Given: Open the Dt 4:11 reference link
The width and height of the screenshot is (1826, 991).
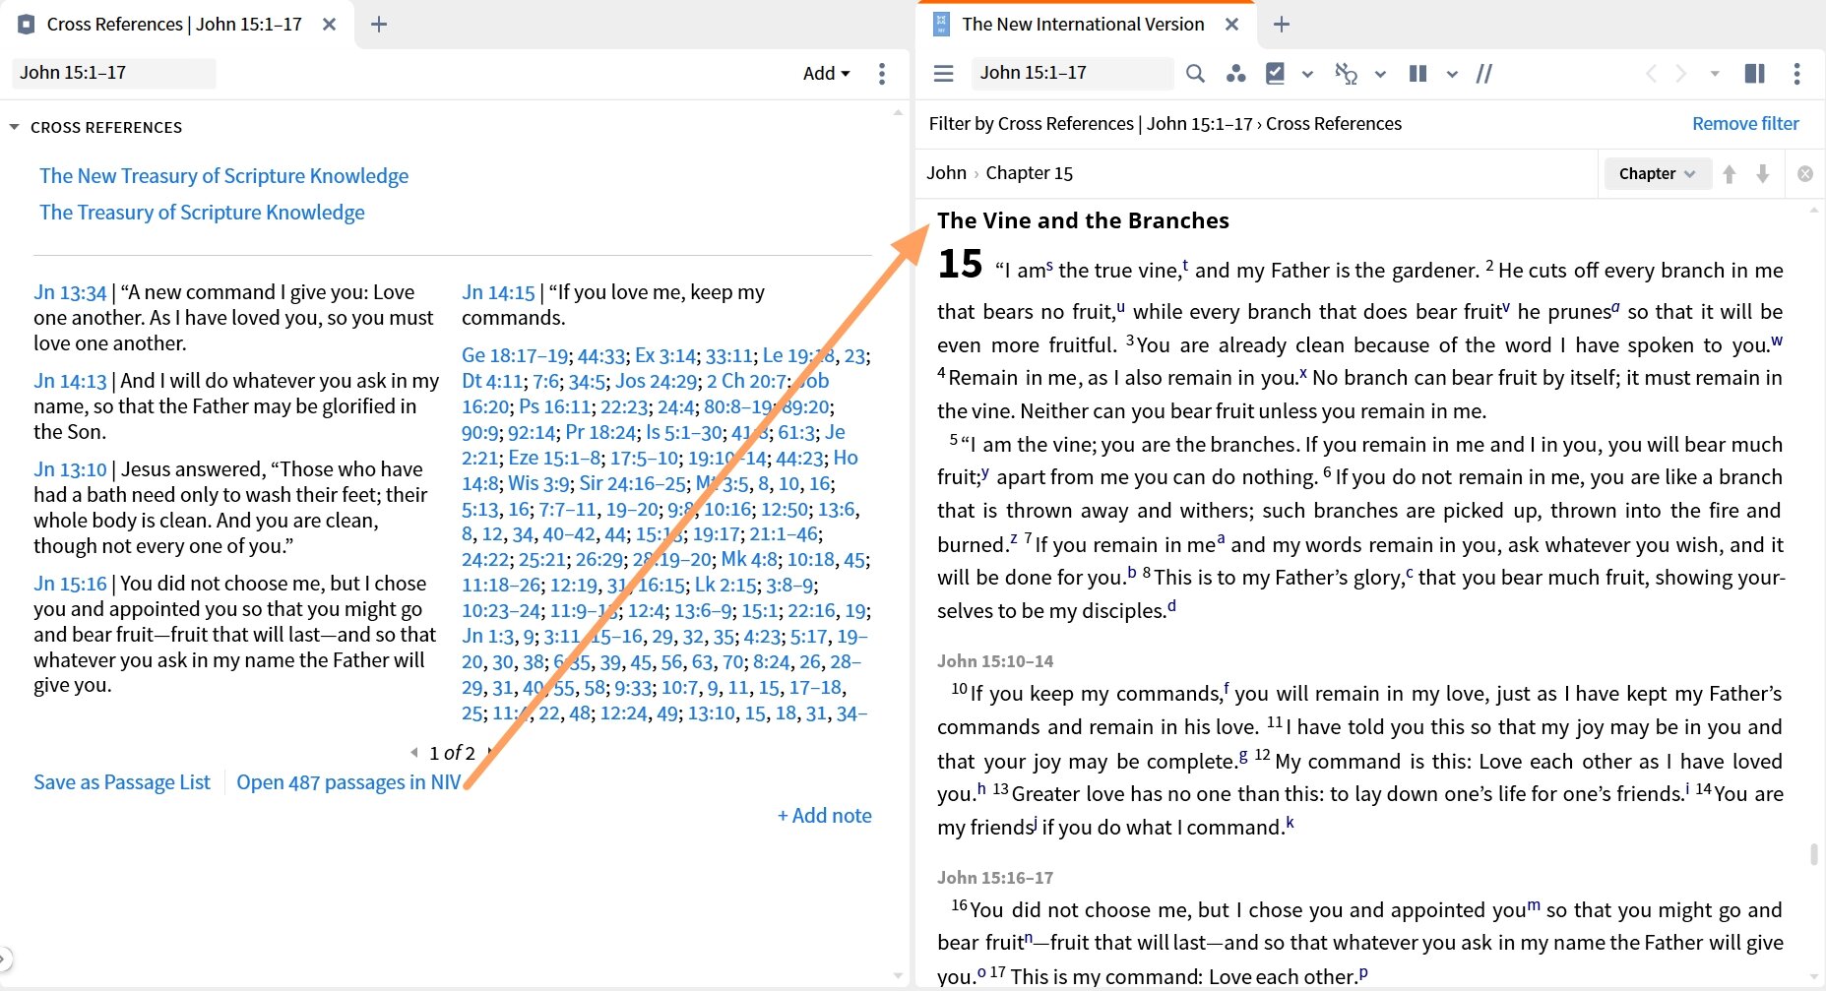Looking at the screenshot, I should pyautogui.click(x=492, y=381).
